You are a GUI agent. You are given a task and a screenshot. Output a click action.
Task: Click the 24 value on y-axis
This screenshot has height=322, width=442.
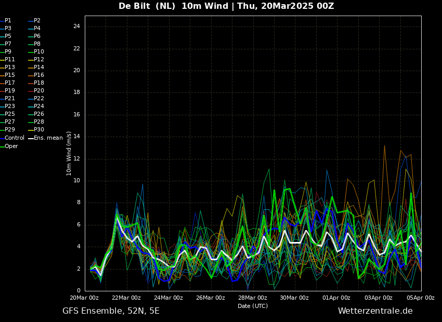(76, 26)
